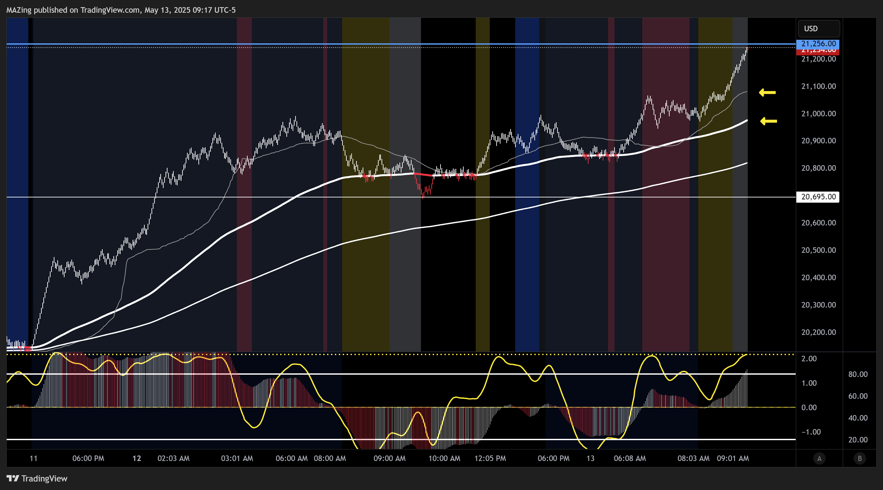Click the 12:05 PM time label
This screenshot has width=883, height=490.
coord(490,458)
